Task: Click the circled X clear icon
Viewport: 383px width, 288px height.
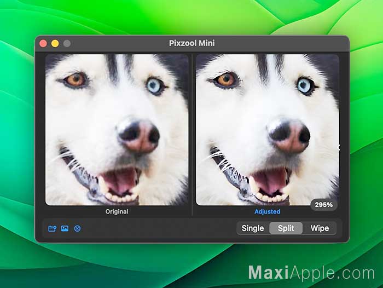Action: click(77, 228)
